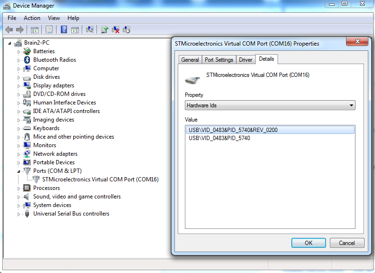Click the Batteries category icon
The height and width of the screenshot is (273, 375).
[27, 51]
